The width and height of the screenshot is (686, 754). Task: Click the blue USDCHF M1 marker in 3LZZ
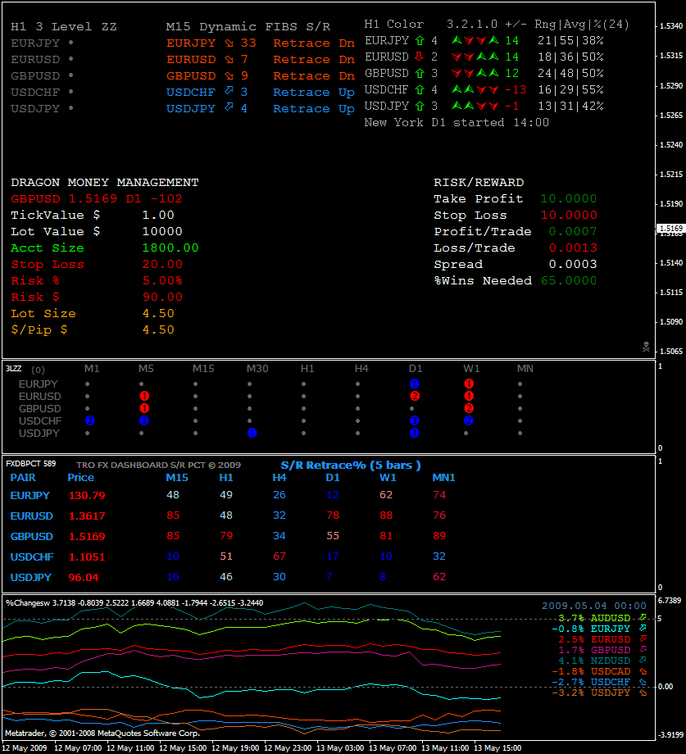90,420
